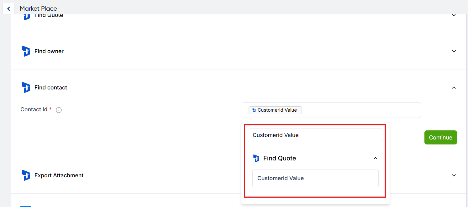The width and height of the screenshot is (468, 207).
Task: Click the Dynamics icon inside the Customerid Value chip
Action: [254, 110]
